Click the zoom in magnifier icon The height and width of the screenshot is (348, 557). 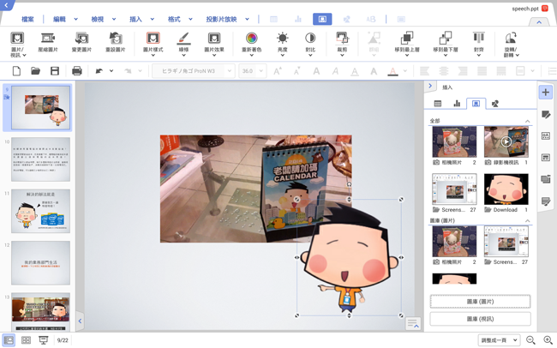548,340
